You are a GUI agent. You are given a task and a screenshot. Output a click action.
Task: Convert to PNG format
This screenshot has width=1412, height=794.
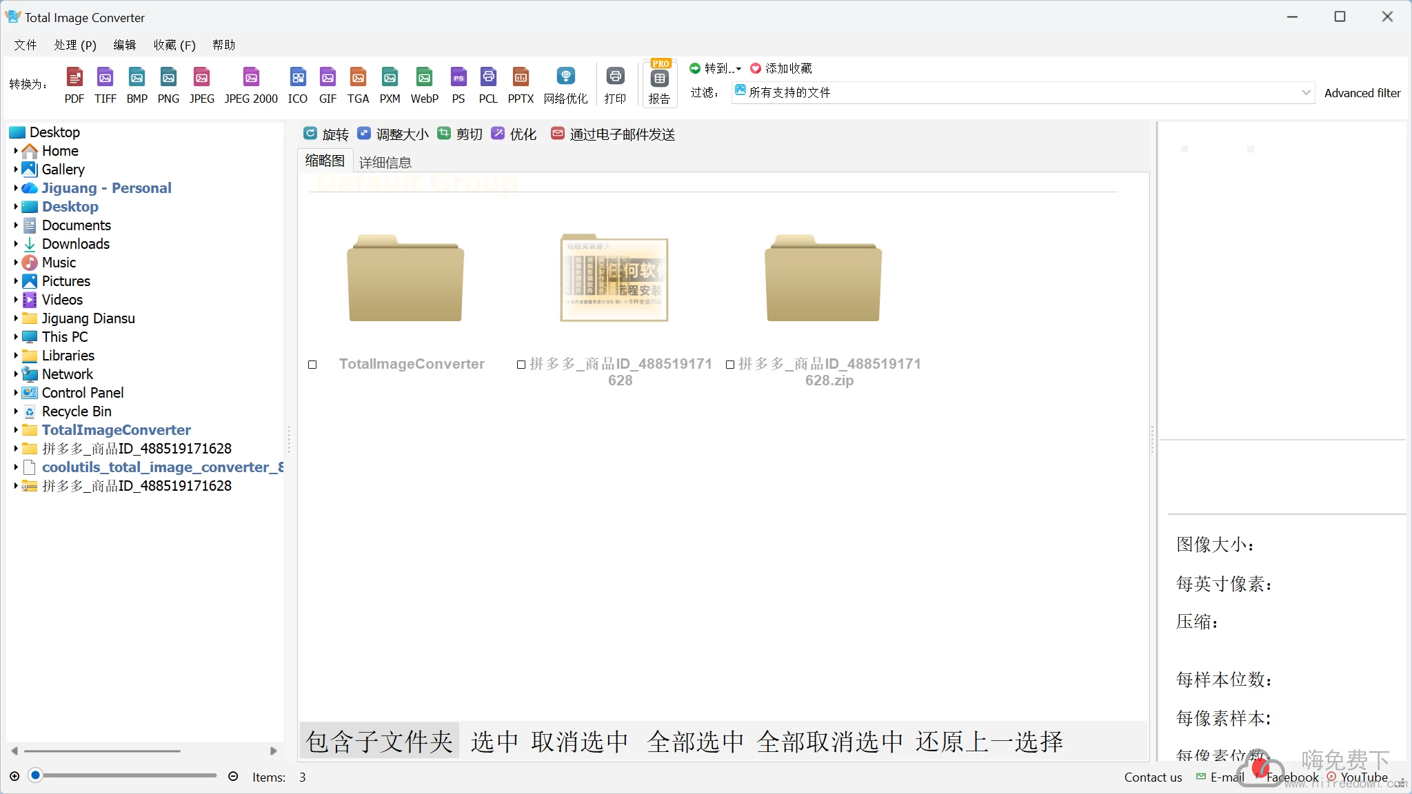click(168, 85)
